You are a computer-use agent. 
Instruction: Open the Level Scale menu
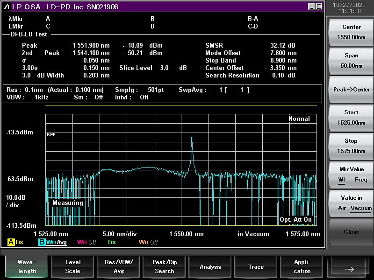(x=73, y=267)
